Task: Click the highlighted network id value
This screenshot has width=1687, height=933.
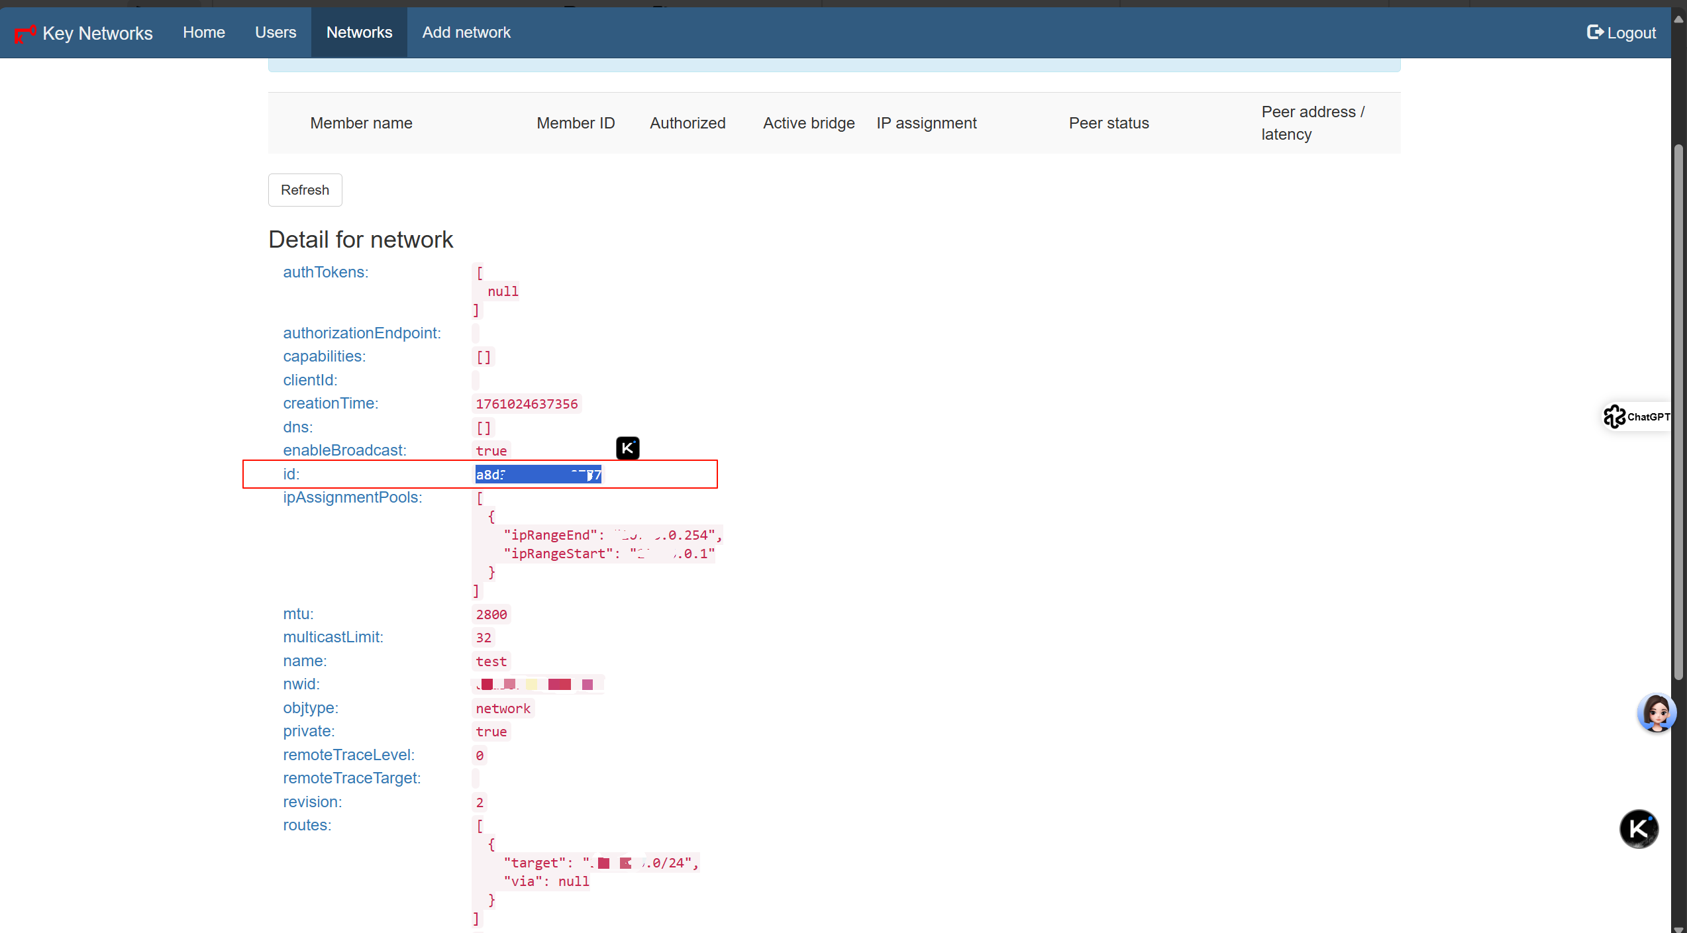Action: click(x=538, y=474)
